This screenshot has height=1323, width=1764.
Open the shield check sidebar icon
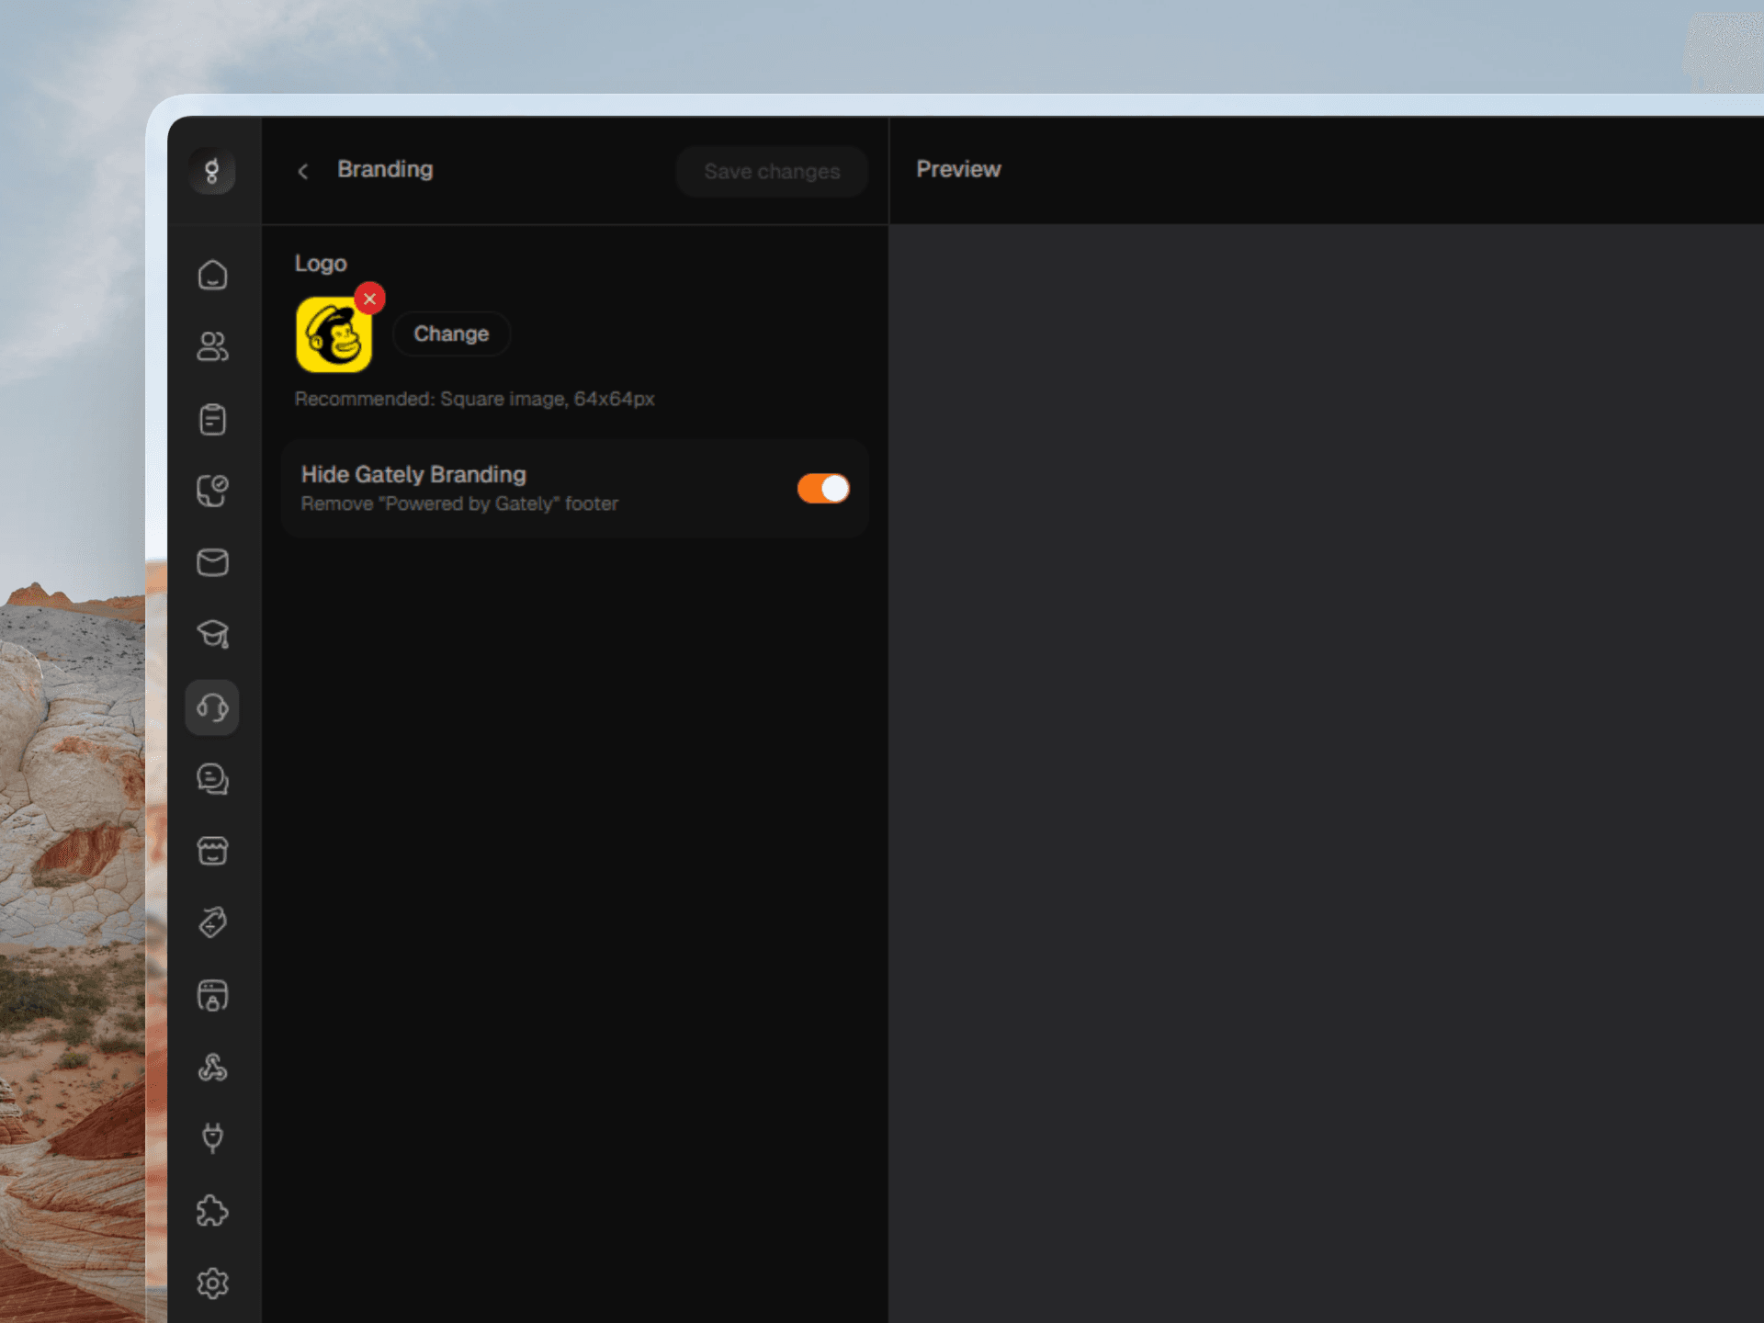tap(212, 491)
